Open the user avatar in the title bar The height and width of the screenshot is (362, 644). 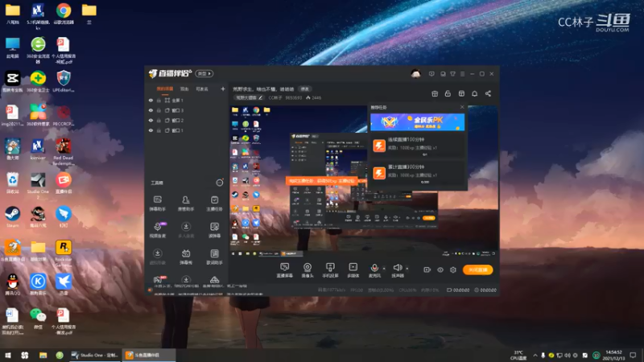tap(415, 74)
